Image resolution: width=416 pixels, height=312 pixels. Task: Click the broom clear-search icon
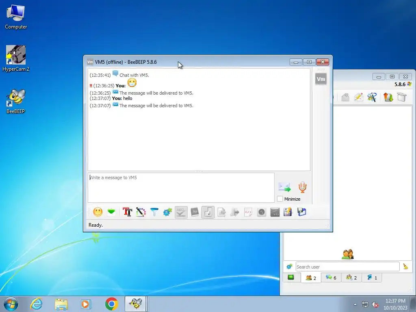406,266
